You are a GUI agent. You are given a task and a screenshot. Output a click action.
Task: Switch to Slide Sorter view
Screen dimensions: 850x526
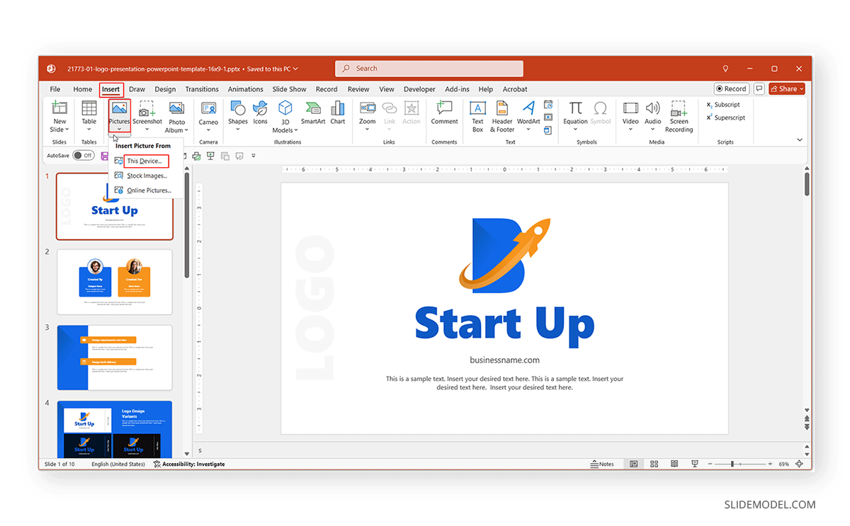pos(654,464)
